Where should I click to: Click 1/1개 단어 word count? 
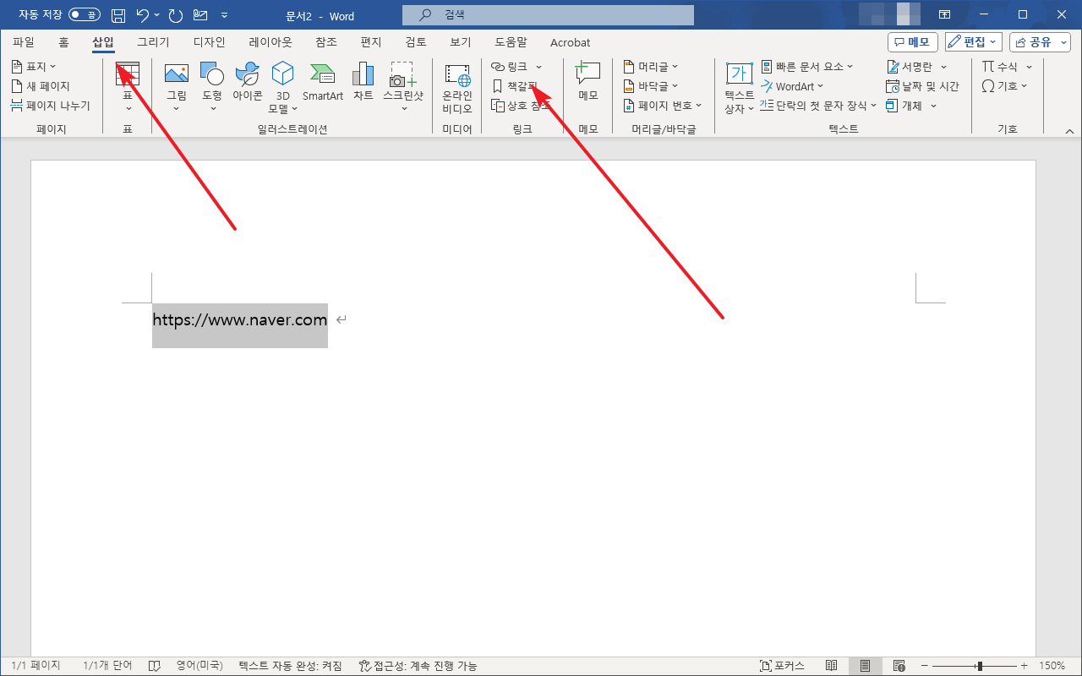pyautogui.click(x=107, y=666)
